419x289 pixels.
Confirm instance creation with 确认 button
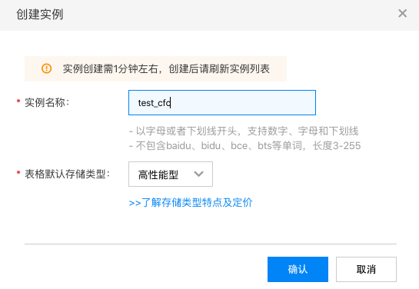tap(298, 269)
